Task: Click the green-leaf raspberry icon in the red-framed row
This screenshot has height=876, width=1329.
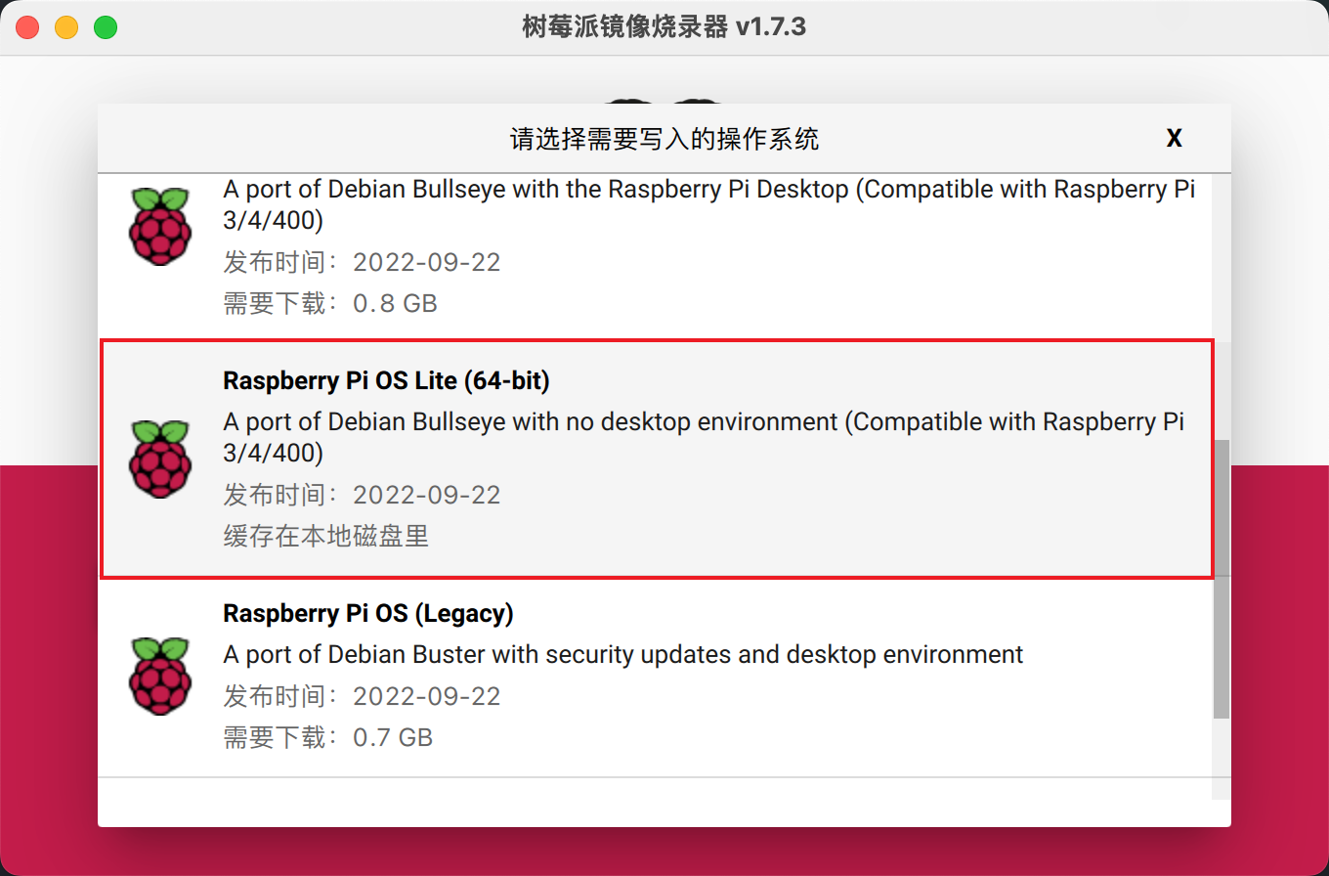Action: pos(160,458)
